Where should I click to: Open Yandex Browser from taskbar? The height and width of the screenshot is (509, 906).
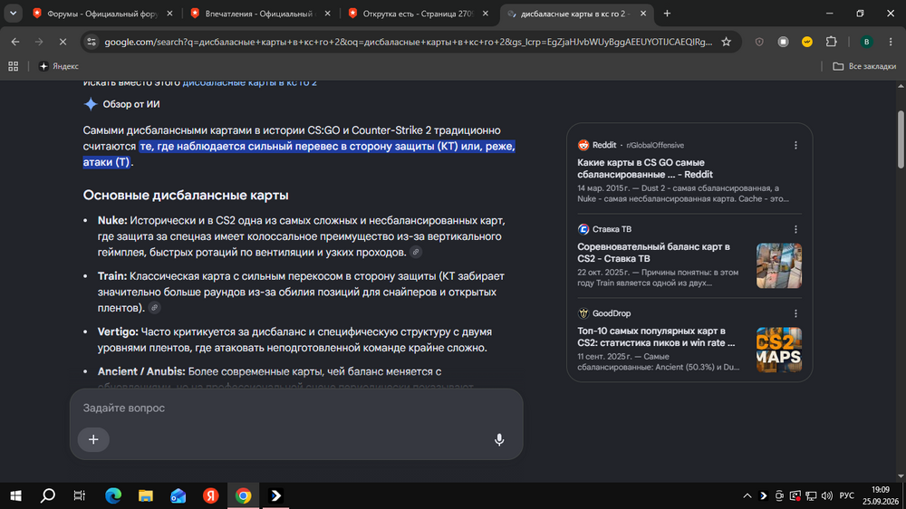coord(211,495)
